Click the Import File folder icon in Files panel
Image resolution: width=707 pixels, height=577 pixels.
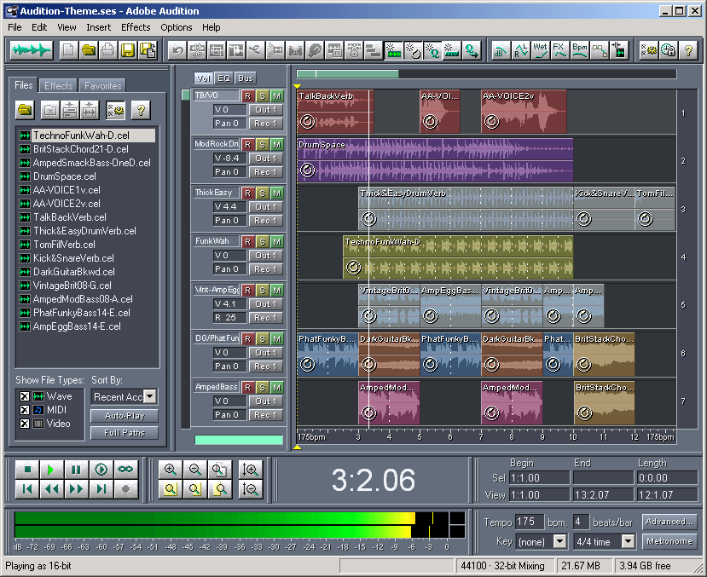(x=26, y=110)
